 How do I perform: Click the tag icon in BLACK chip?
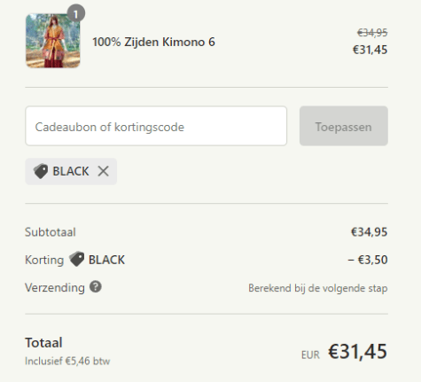(41, 171)
